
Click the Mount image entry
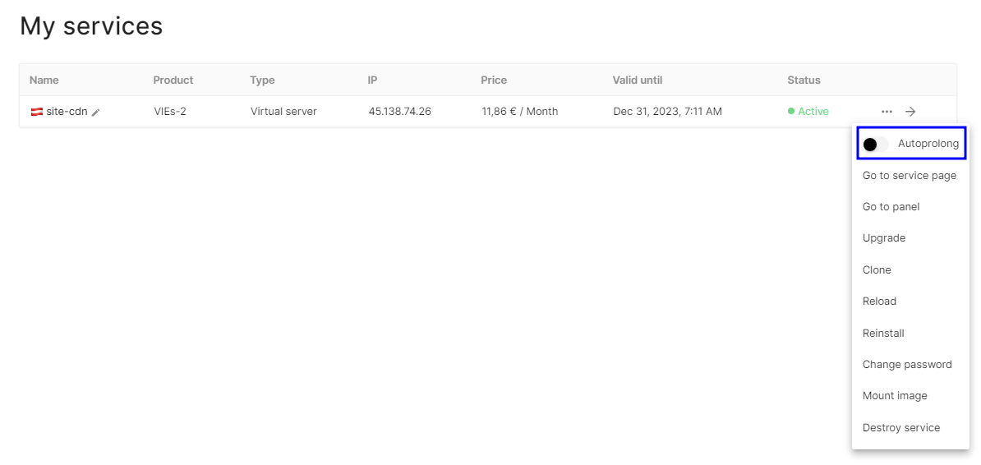(894, 395)
